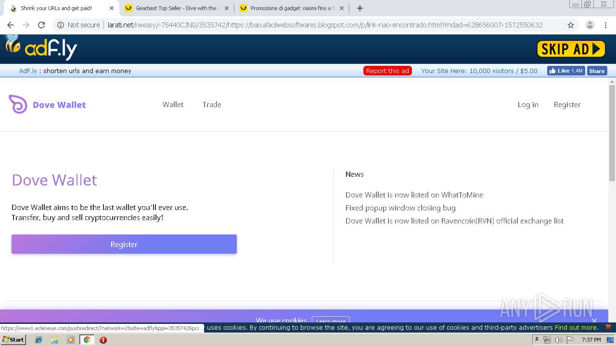Open the AdF.ly link in banner

click(28, 71)
